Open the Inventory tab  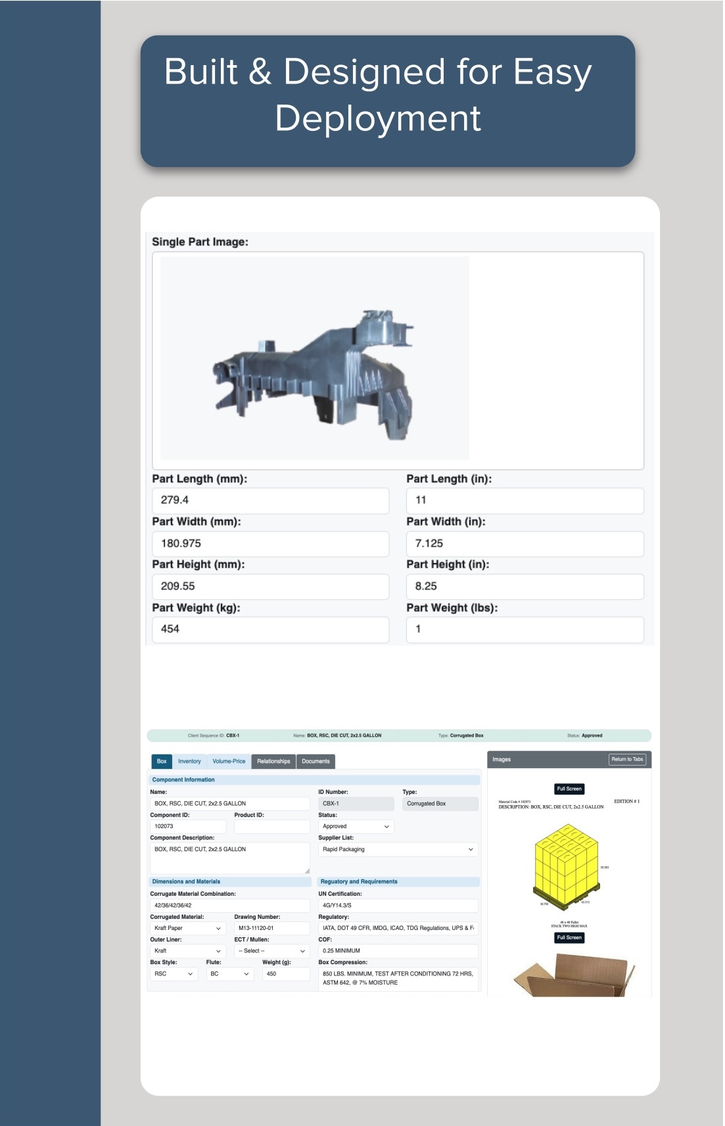[189, 761]
